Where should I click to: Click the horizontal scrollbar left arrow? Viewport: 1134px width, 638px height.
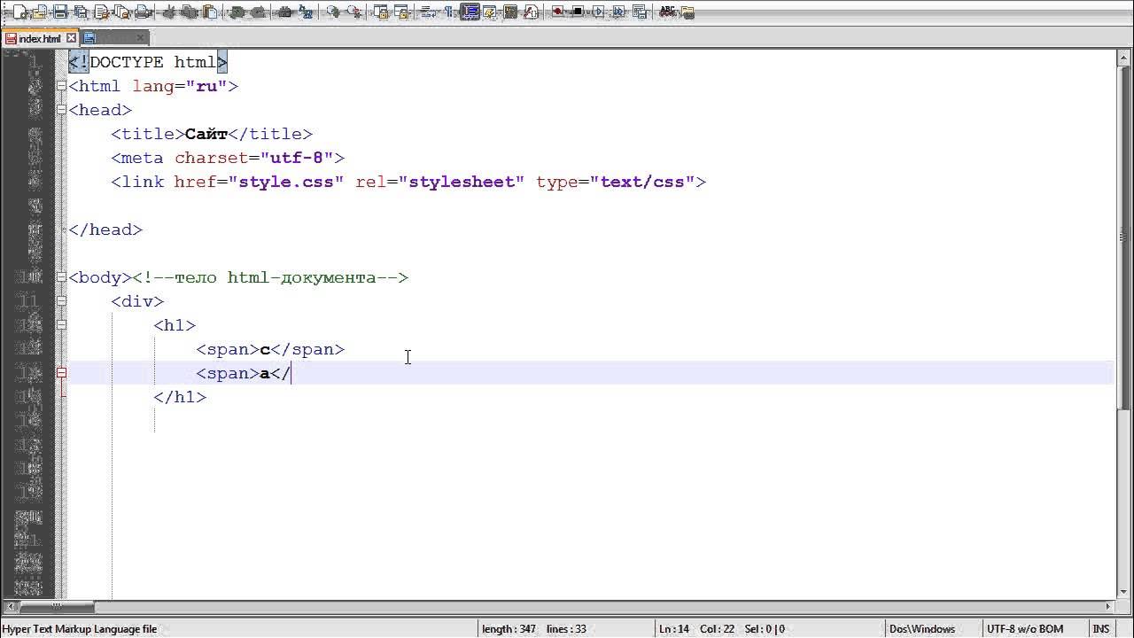click(x=9, y=607)
